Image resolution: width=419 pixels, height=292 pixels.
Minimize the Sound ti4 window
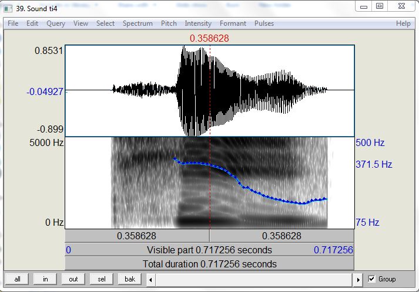coord(364,7)
